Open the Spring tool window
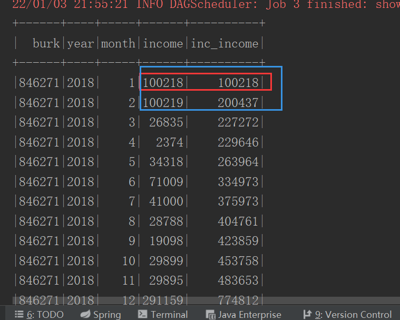Screen dimensions: 400x320 (x=101, y=314)
